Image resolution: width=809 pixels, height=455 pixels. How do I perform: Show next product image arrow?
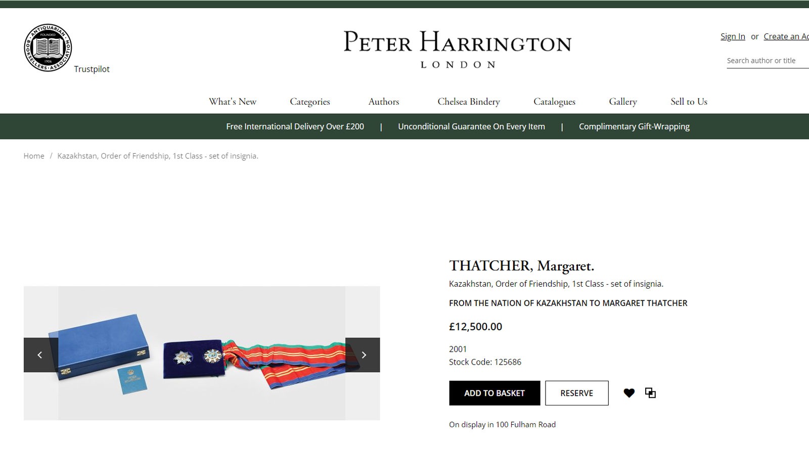point(363,355)
